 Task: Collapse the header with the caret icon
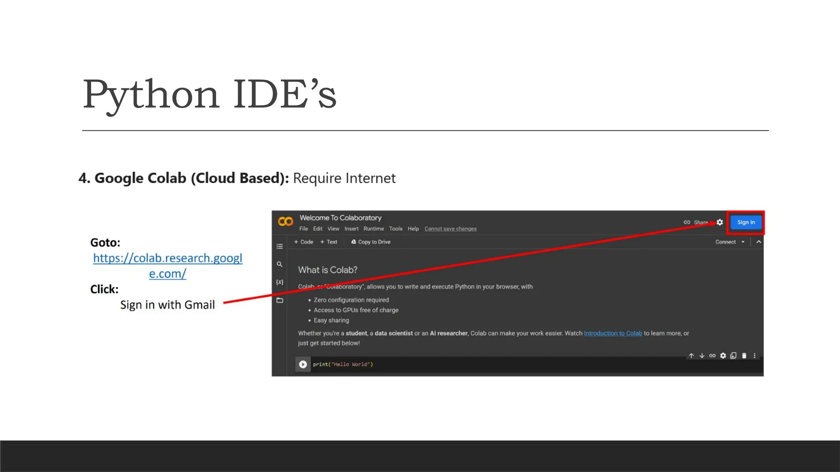(759, 242)
